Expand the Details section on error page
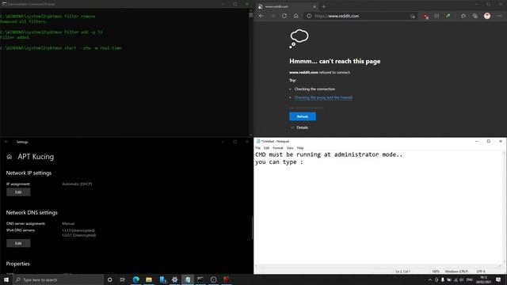507x285 pixels. point(299,127)
